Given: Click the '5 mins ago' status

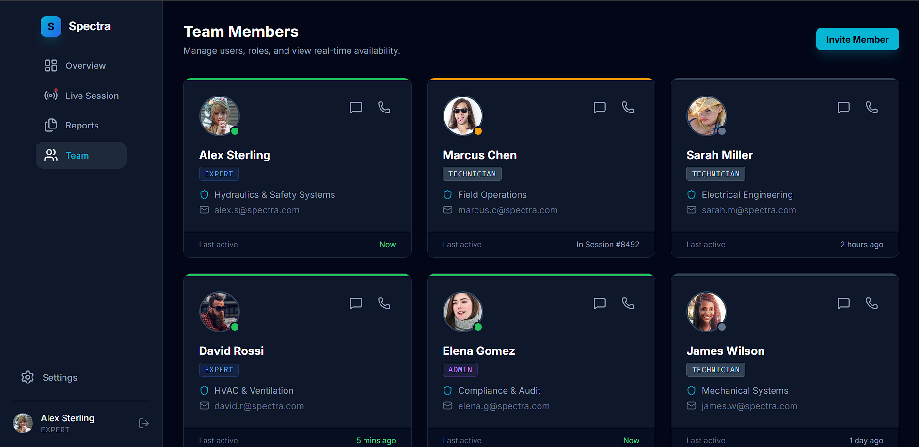Looking at the screenshot, I should 376,441.
